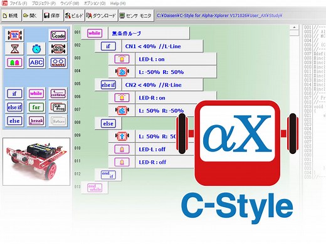Click the robot photo thumbnail

pos(36,161)
